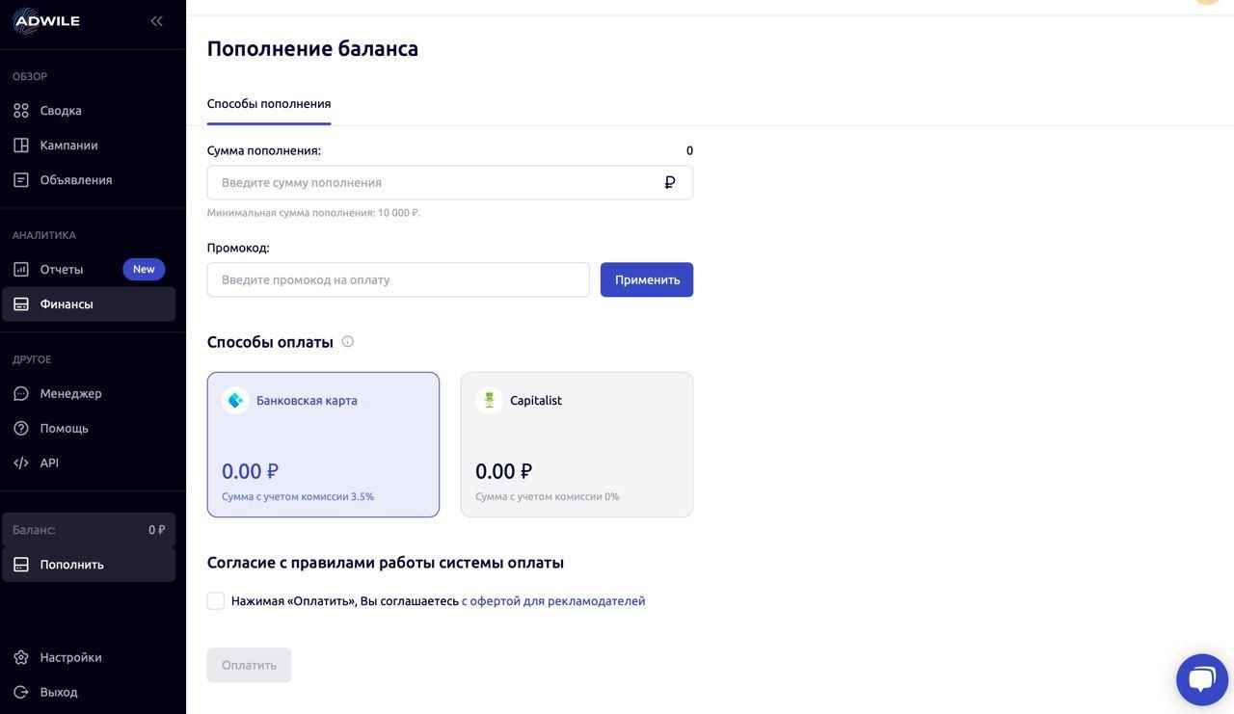Open the Отчеты menu item
1234x714 pixels.
click(89, 270)
